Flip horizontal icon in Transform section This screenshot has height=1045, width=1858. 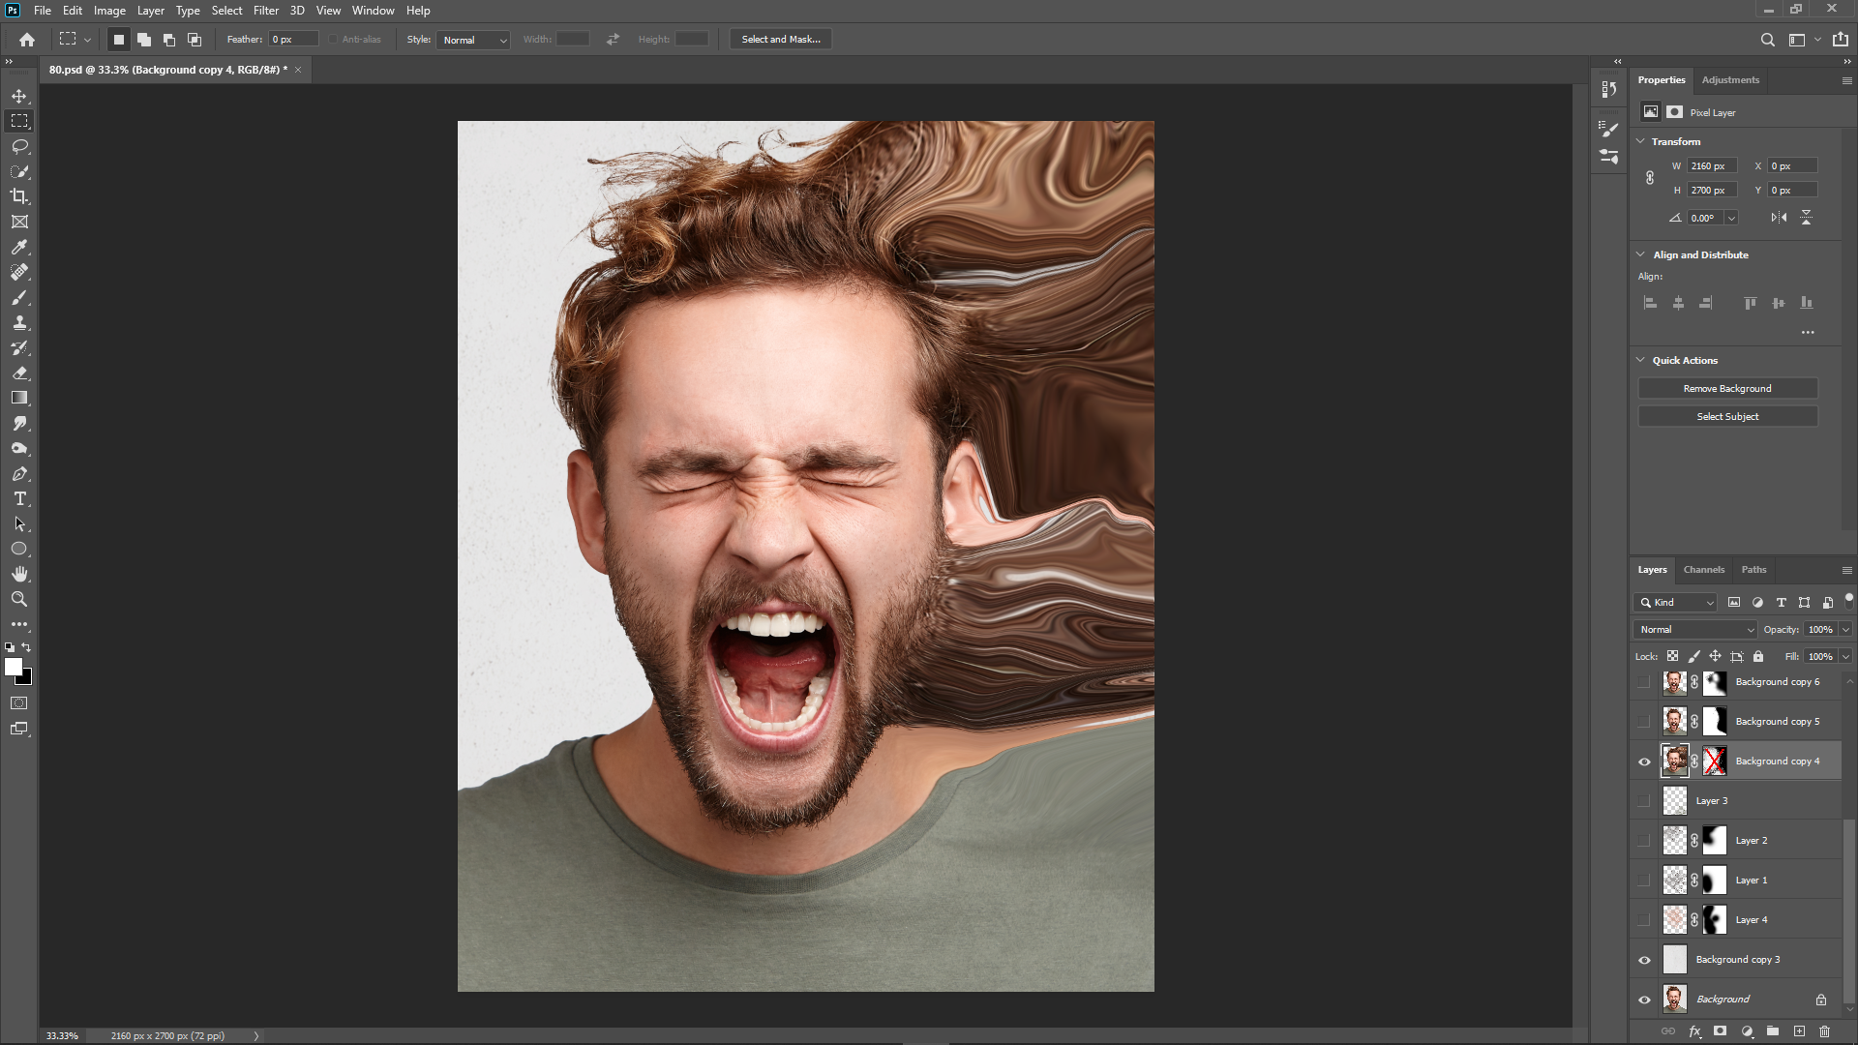point(1779,218)
